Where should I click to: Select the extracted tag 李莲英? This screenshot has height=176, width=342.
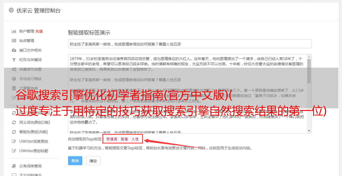click(x=112, y=139)
